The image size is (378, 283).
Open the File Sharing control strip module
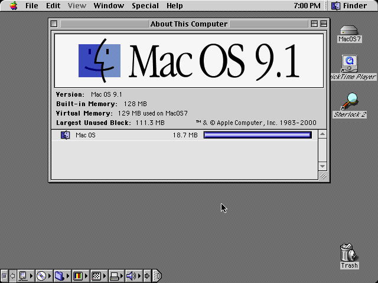coord(62,275)
